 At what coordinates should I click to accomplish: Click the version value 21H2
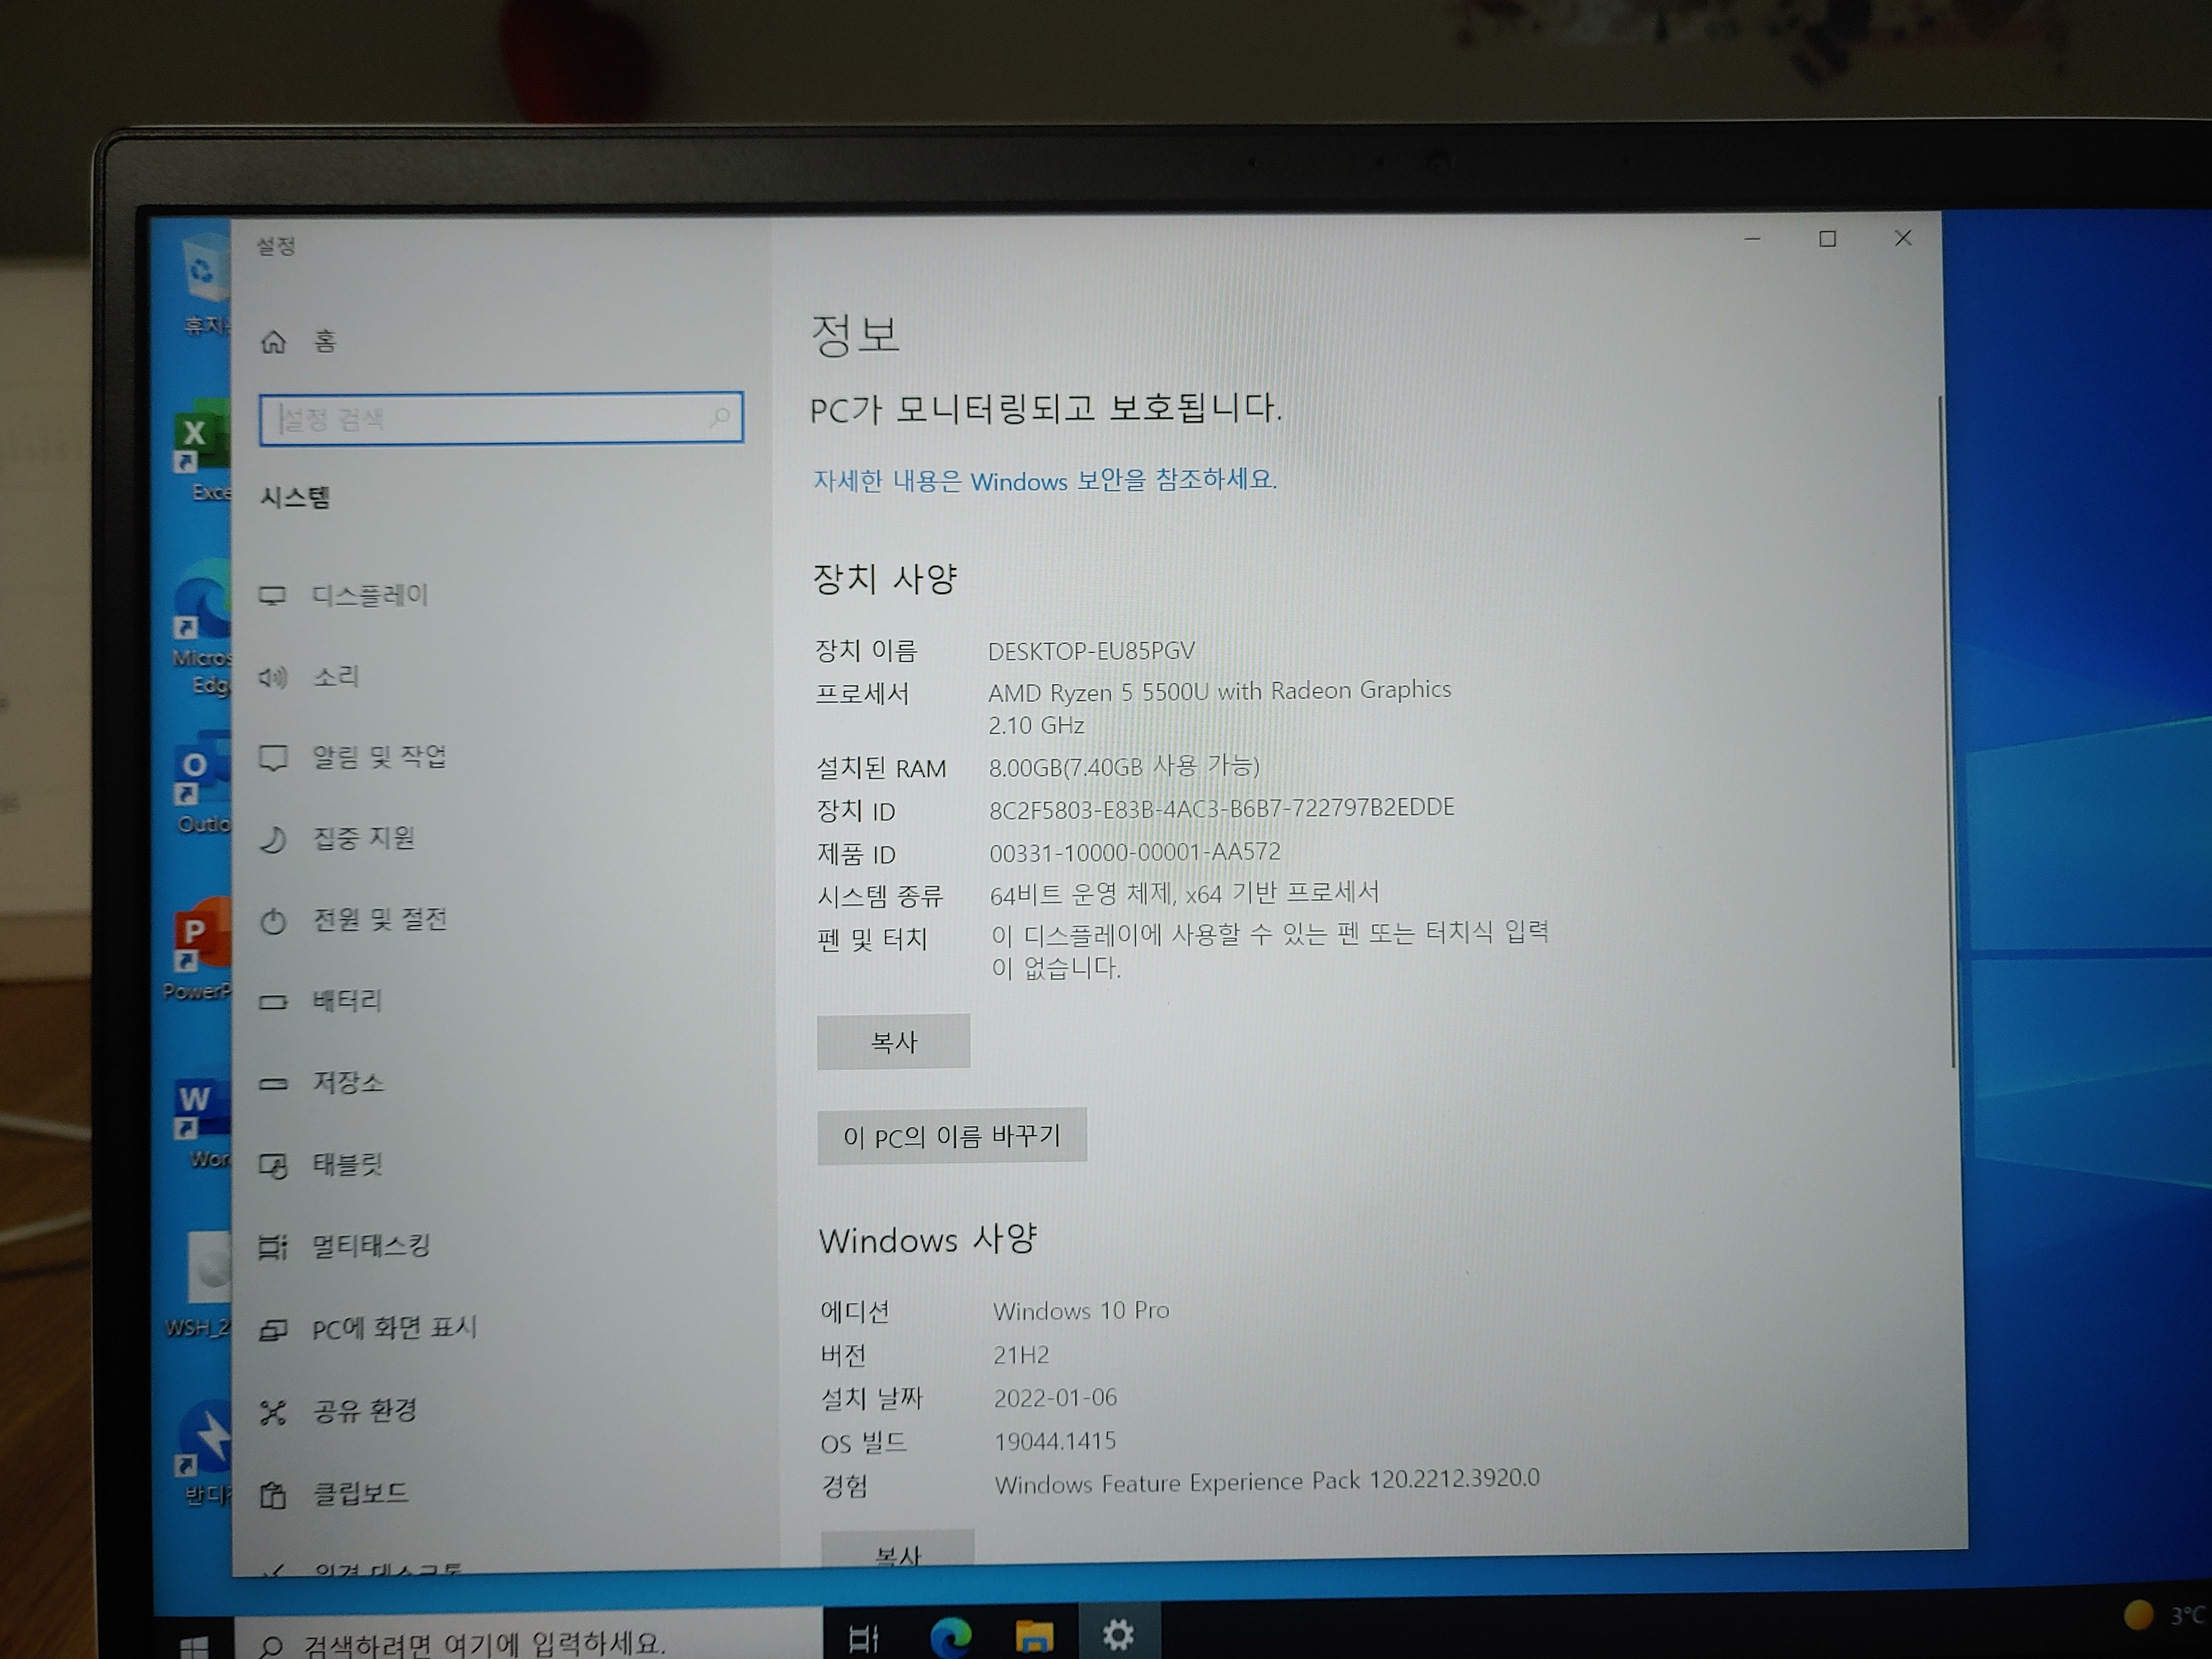[x=1021, y=1355]
